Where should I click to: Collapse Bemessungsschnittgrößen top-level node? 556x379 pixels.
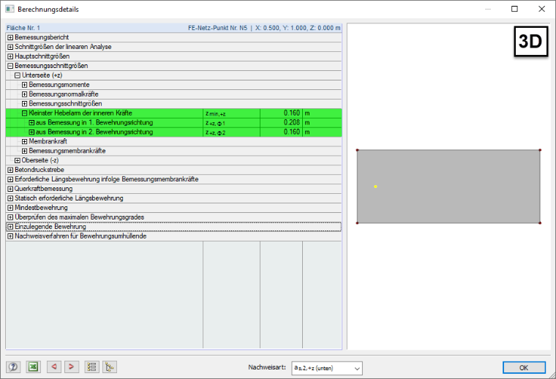10,66
